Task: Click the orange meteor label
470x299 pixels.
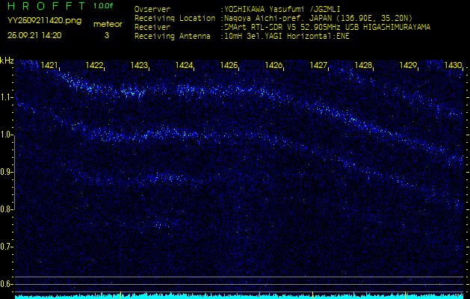Action: click(x=106, y=24)
